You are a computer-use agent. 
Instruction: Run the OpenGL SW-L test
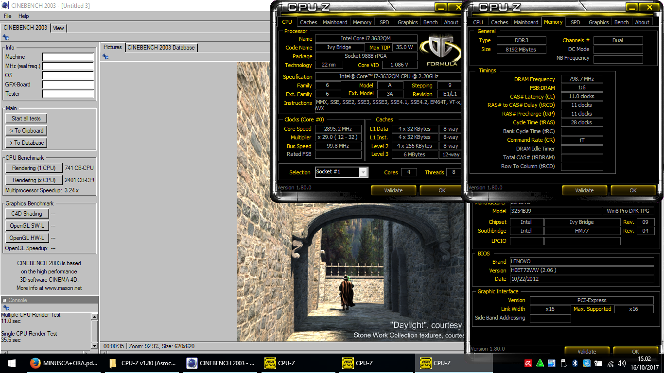27,226
